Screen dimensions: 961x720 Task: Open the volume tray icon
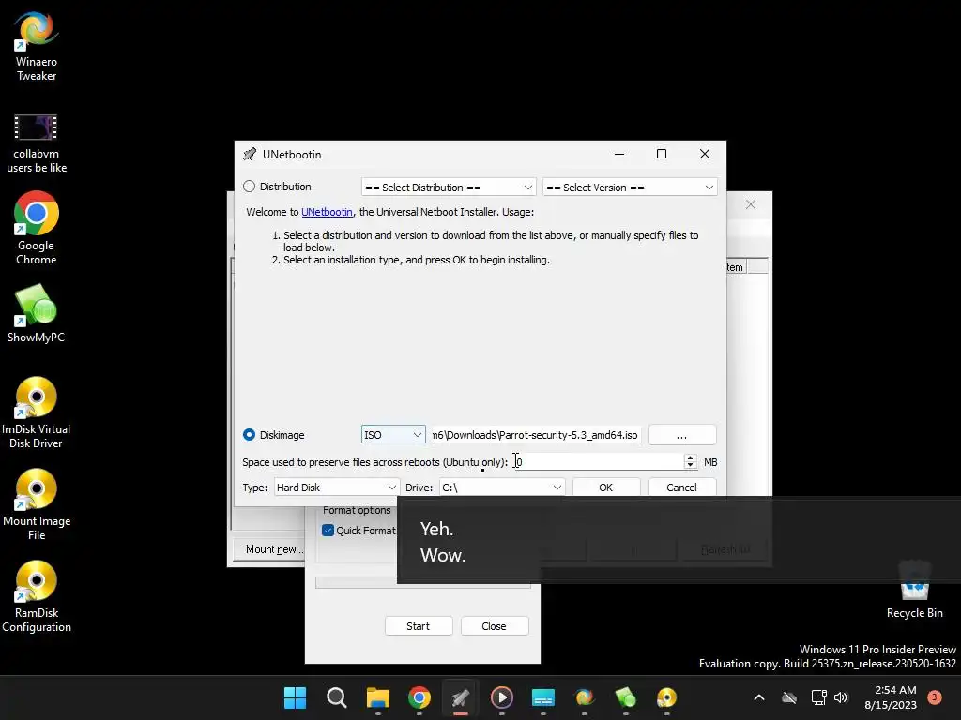[841, 697]
